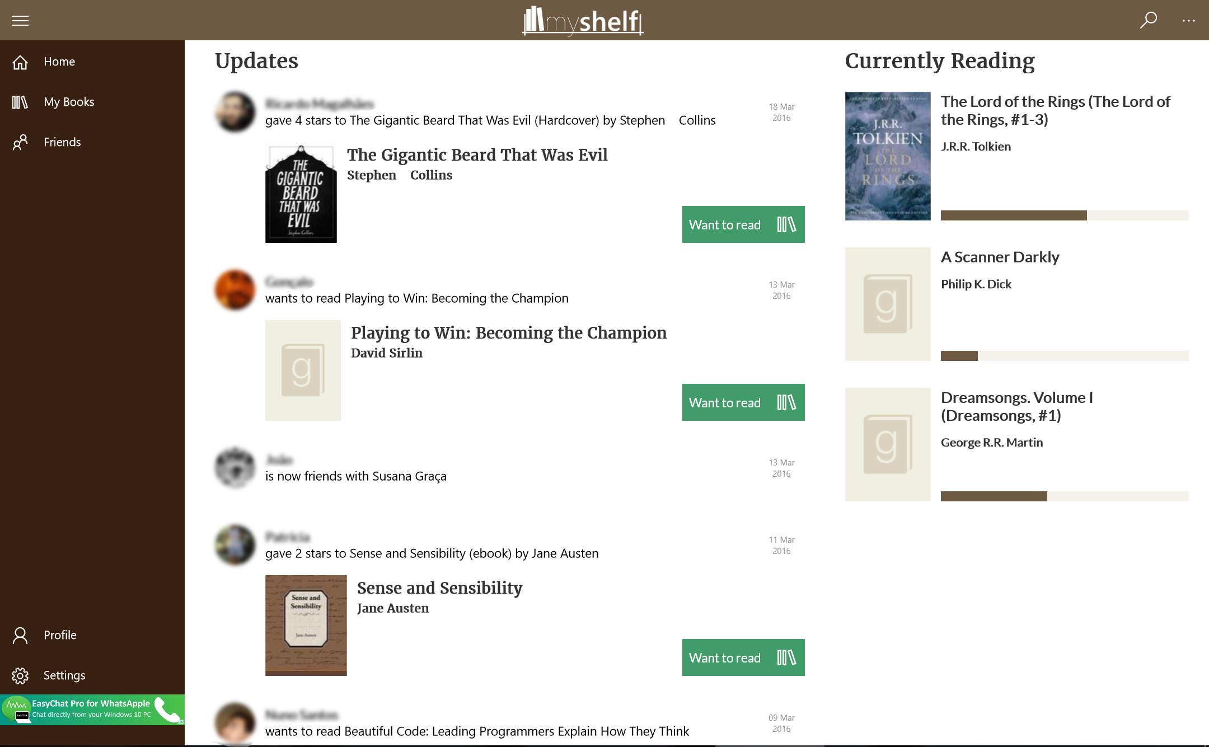Screen dimensions: 1209x747
Task: Click shelf icon on Sense and Sensibility button
Action: (786, 657)
